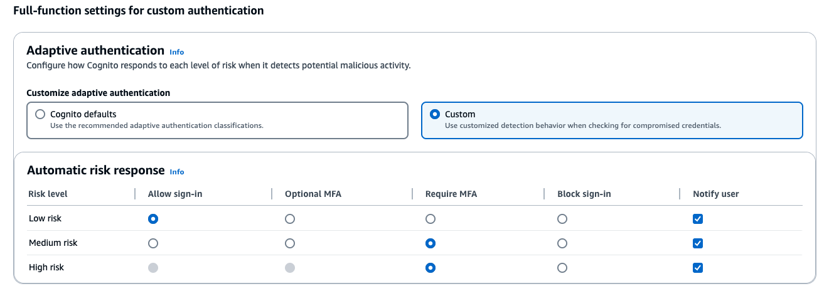Click the Risk level column header
Image resolution: width=829 pixels, height=291 pixels.
point(48,194)
